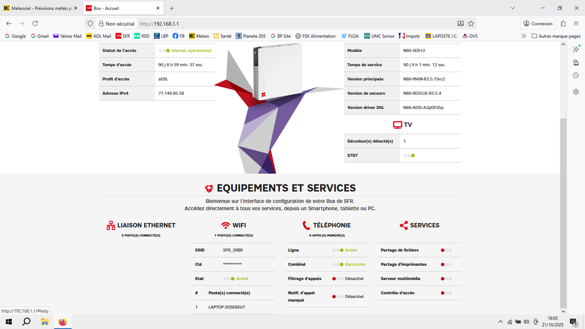Click the Équipements et Services cube icon

coord(209,189)
